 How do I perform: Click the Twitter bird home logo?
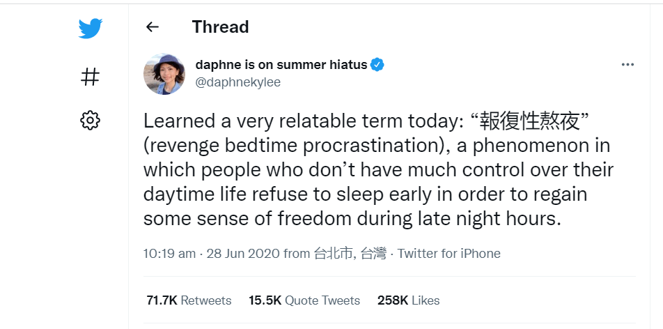point(91,29)
